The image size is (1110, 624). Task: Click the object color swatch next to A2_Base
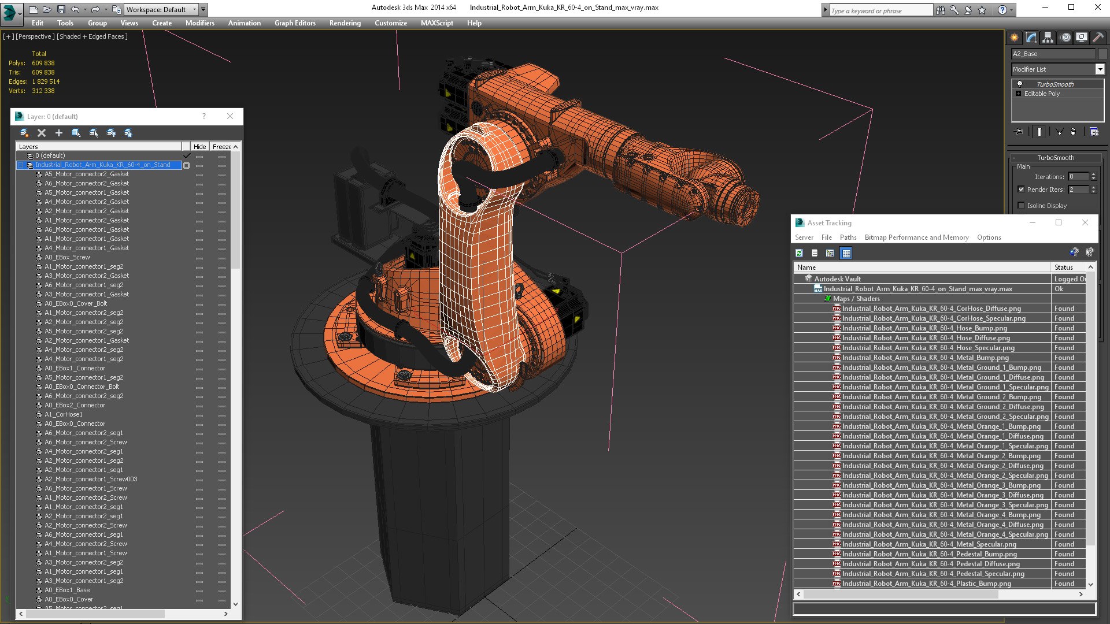[x=1102, y=54]
